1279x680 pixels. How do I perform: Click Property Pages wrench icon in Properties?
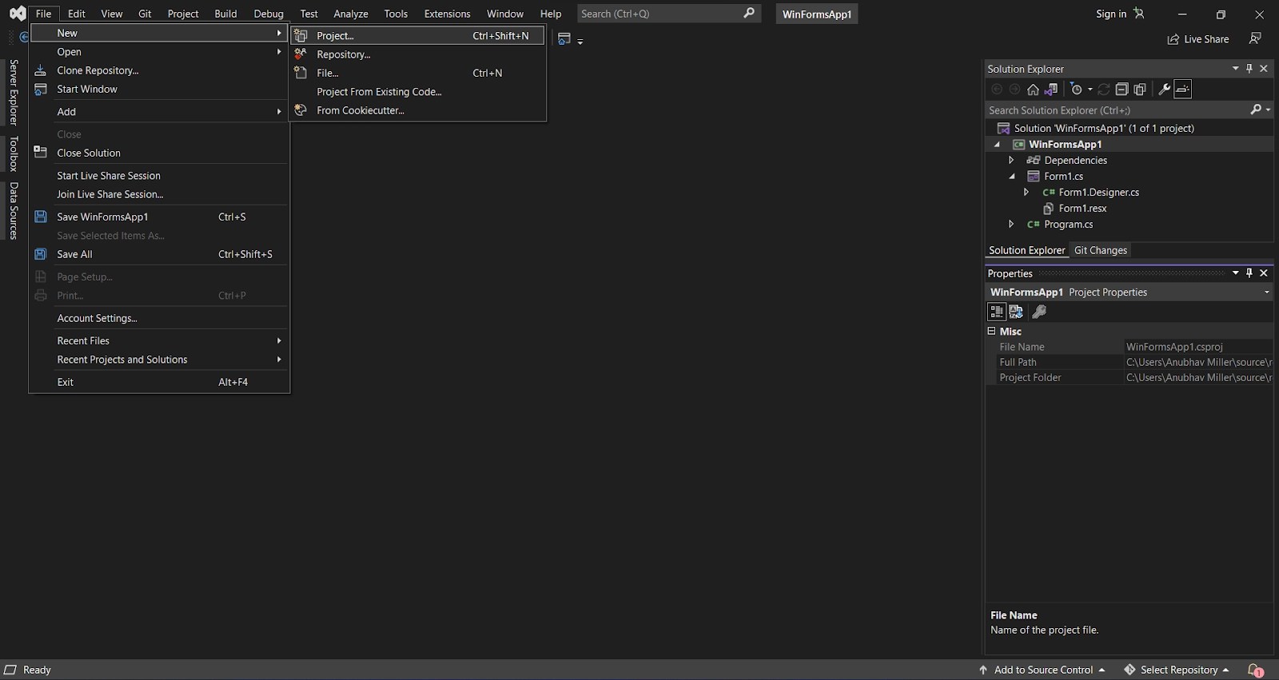pyautogui.click(x=1039, y=312)
